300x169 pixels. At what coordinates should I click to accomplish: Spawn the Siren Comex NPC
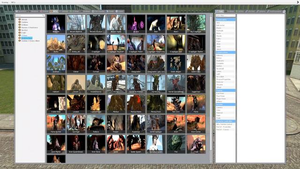tap(196, 124)
